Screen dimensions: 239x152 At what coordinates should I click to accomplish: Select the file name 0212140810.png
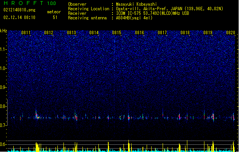click(x=19, y=10)
